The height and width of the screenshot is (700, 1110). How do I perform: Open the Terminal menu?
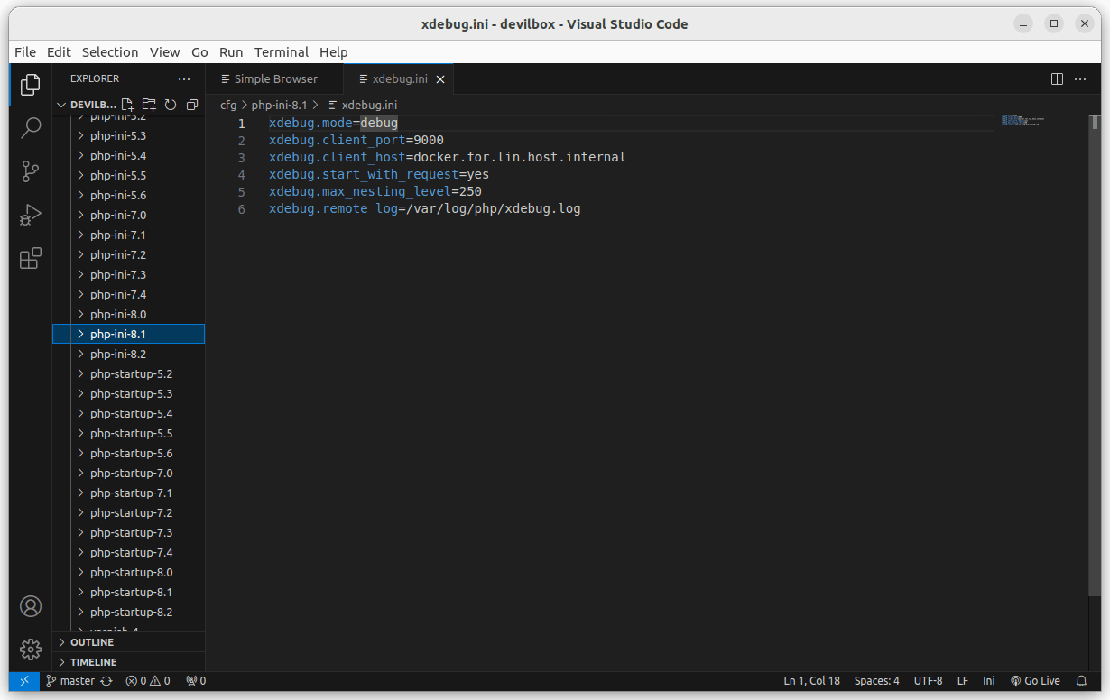coord(281,52)
